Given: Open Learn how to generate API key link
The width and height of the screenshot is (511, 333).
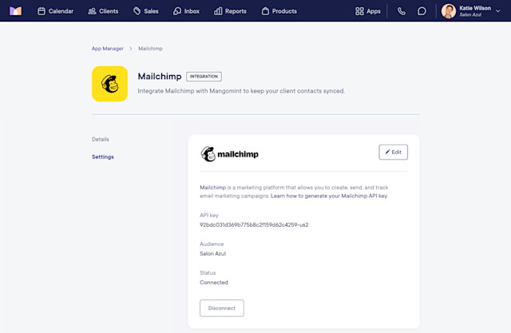Looking at the screenshot, I should point(329,196).
